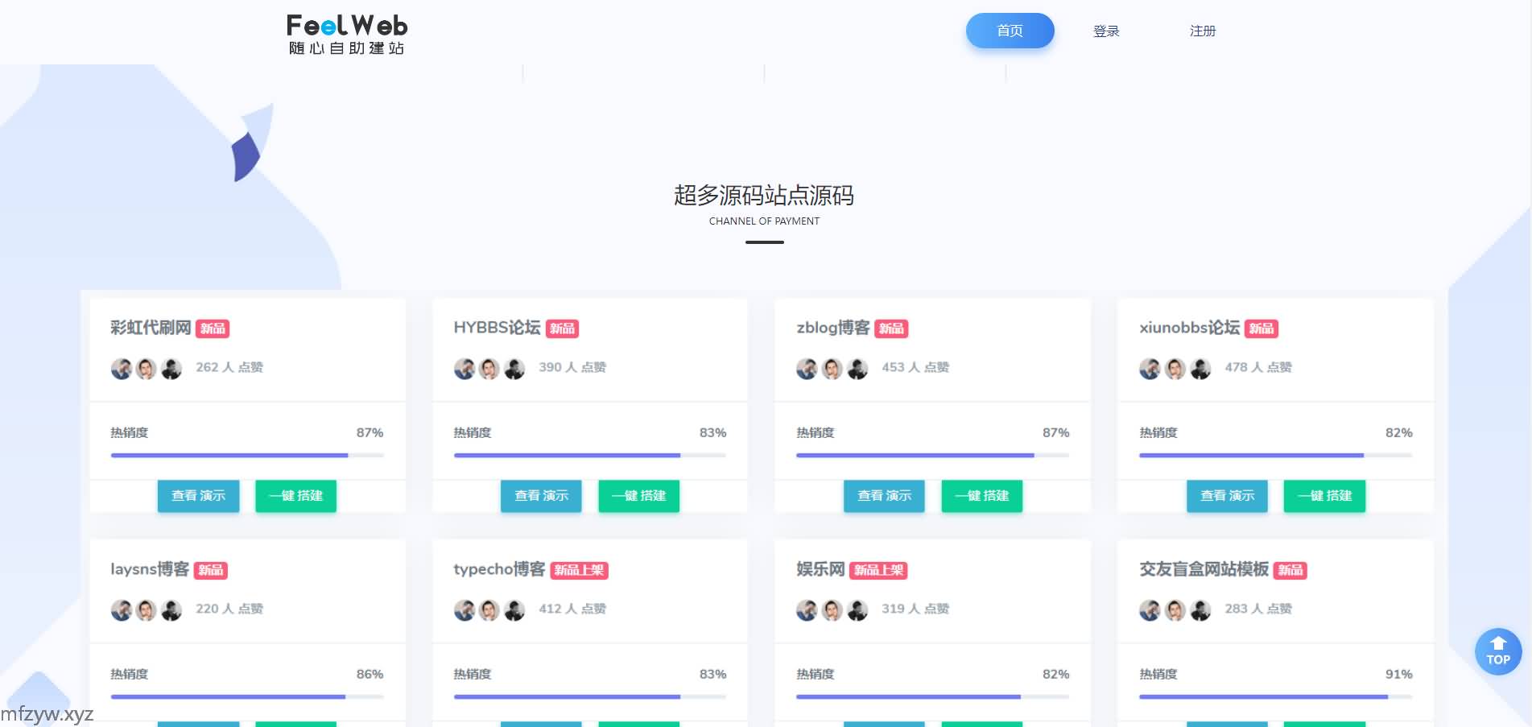The height and width of the screenshot is (727, 1532).
Task: Click 一键搭建 for xiunobbs论坛
Action: [1324, 496]
